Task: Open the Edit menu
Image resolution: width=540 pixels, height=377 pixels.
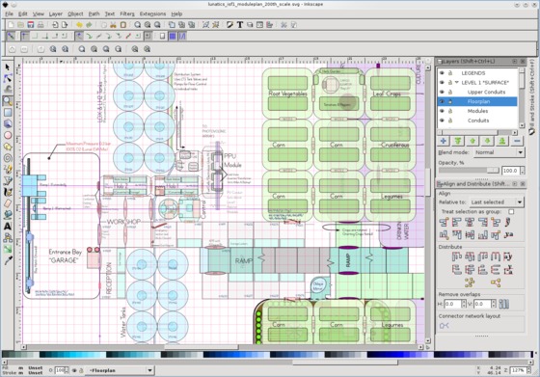Action: coord(23,13)
